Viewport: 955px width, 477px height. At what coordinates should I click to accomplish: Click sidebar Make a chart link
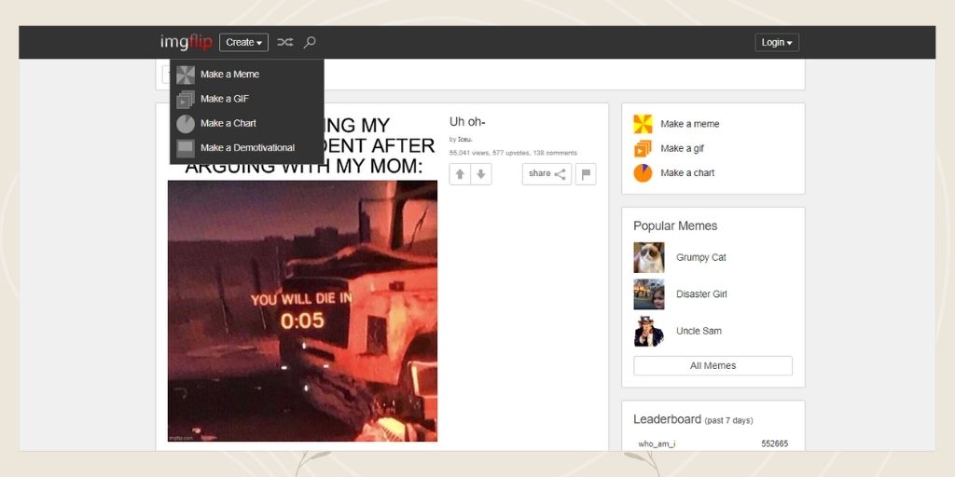click(x=687, y=172)
